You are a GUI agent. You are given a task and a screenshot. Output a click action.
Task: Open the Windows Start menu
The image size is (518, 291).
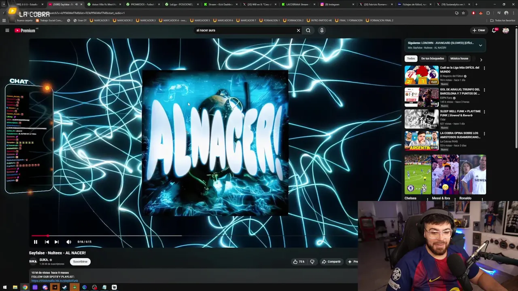pyautogui.click(x=4, y=287)
